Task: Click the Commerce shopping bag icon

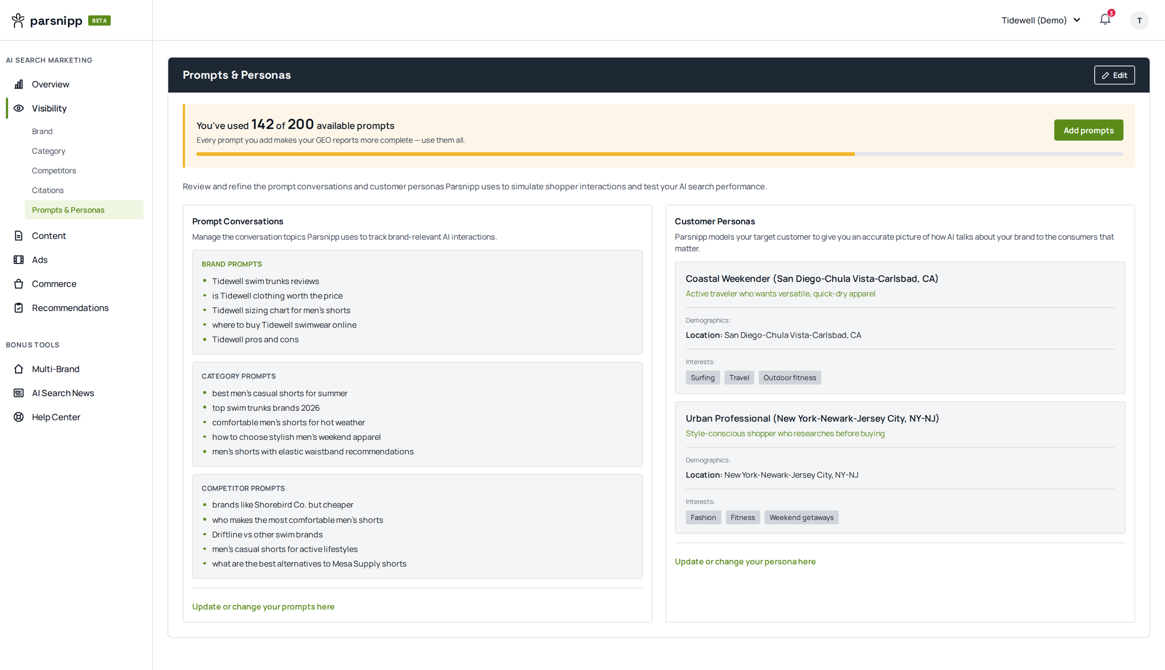Action: [x=18, y=284]
